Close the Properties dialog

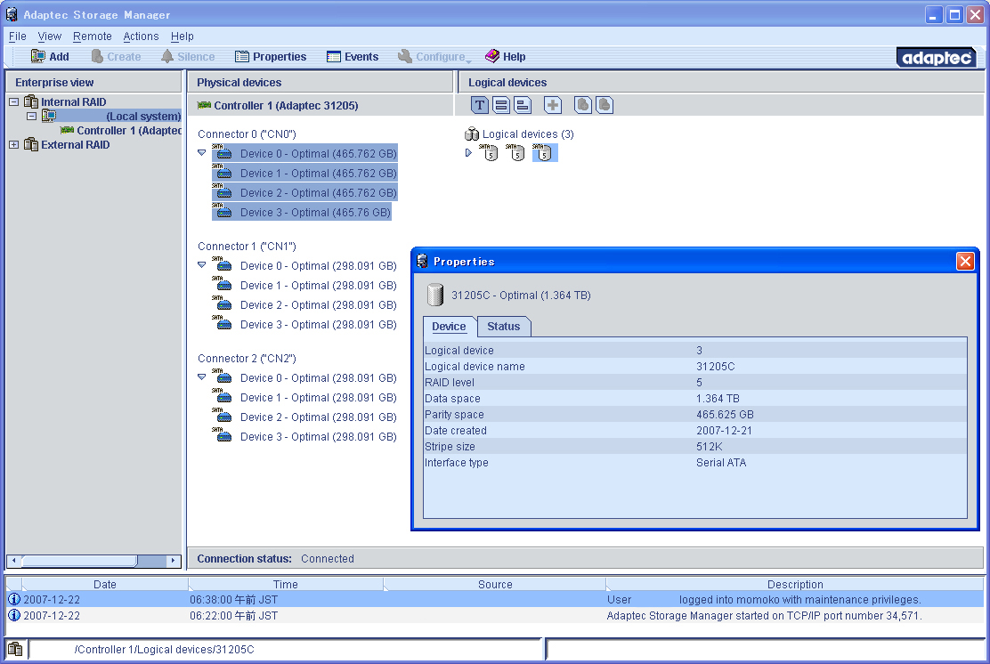[965, 262]
